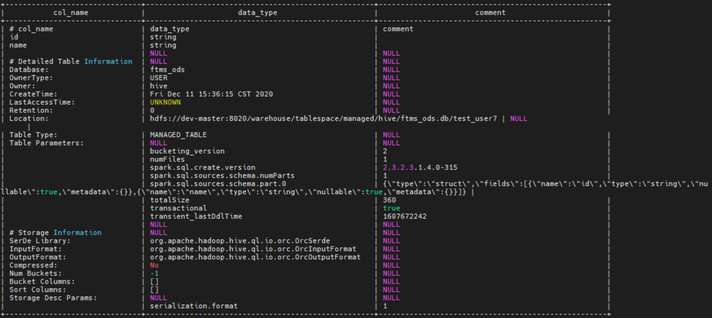The image size is (712, 318).
Task: Click the '# col_name' row text
Action: coord(31,29)
